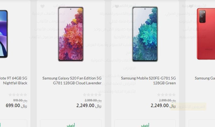Open the Cloud Lavender phone image
The image size is (215, 127).
pyautogui.click(x=71, y=34)
